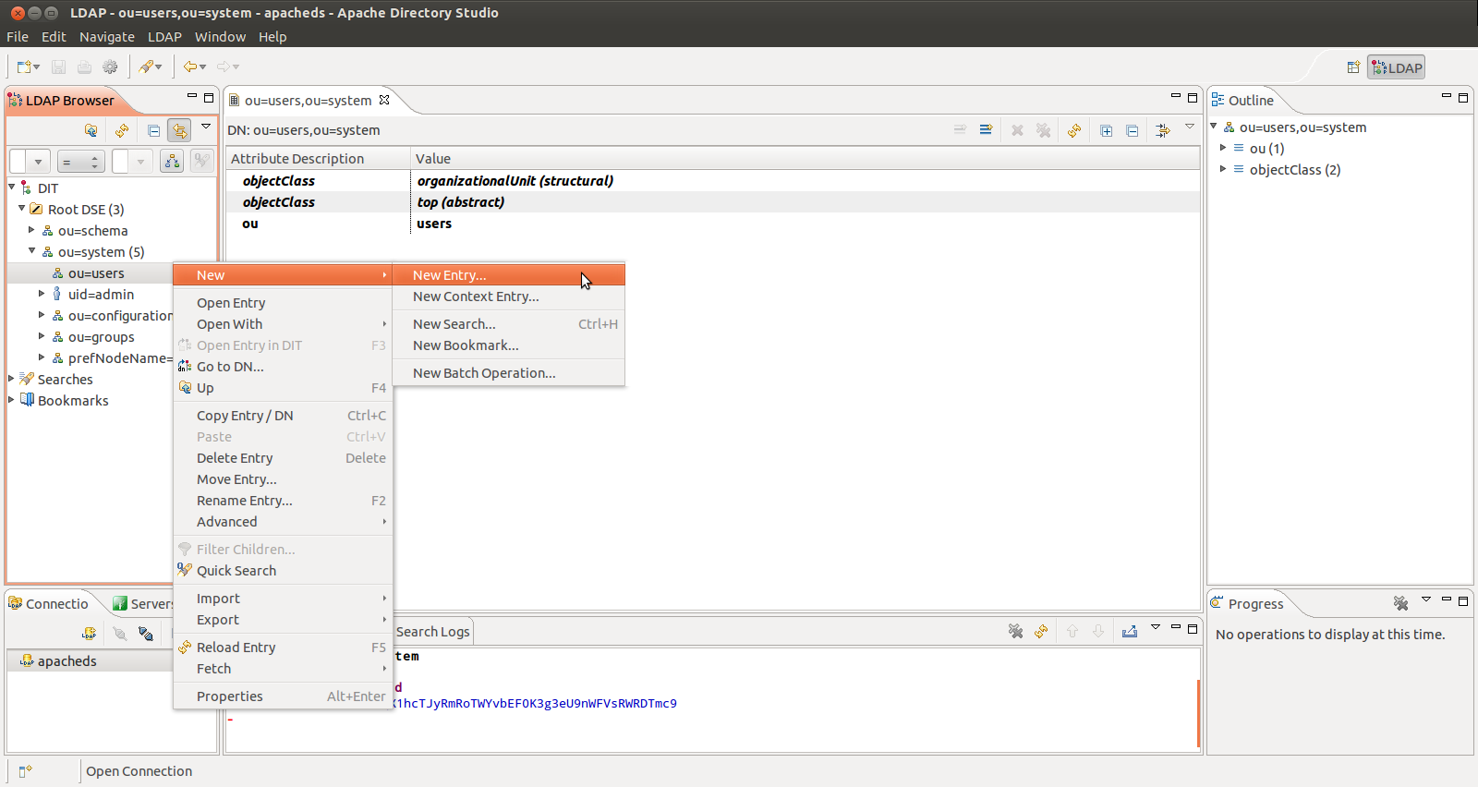Click the show quick filter icon in editor
The image size is (1478, 787).
coord(1163,130)
